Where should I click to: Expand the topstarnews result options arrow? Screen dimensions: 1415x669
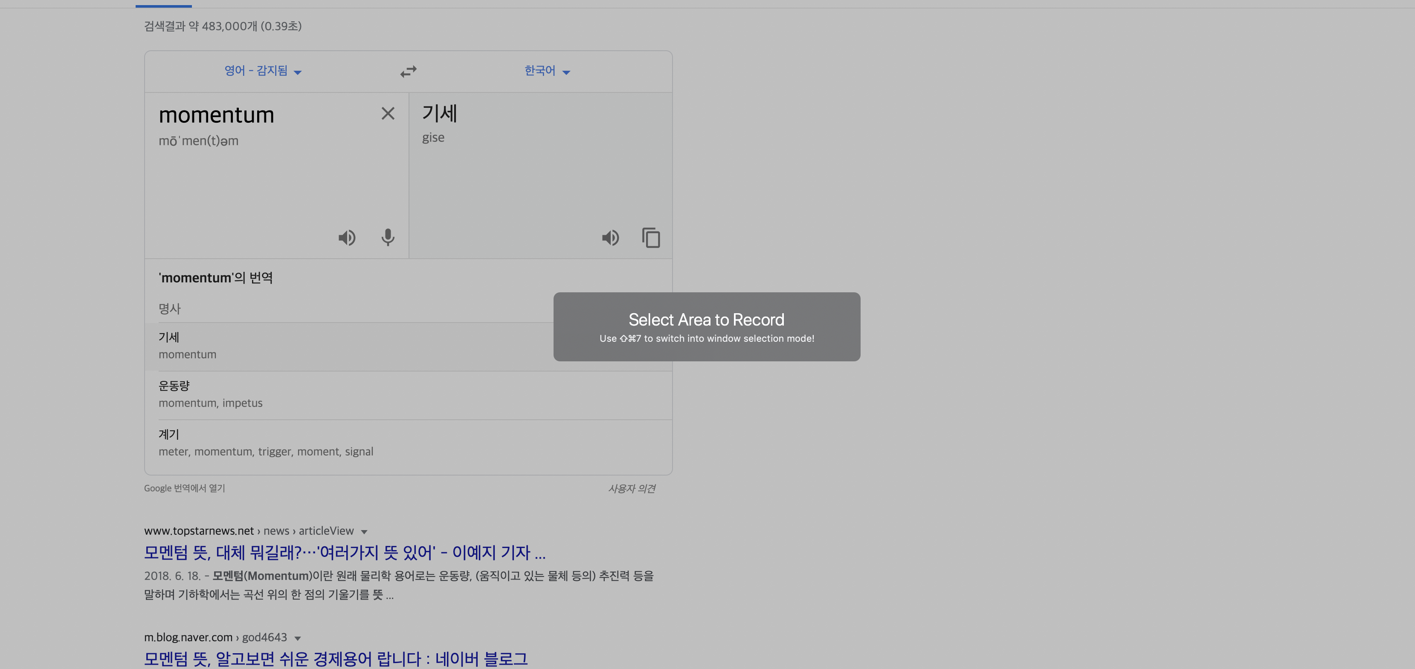tap(364, 532)
